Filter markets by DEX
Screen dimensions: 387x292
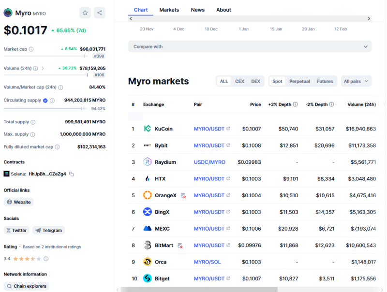[255, 81]
